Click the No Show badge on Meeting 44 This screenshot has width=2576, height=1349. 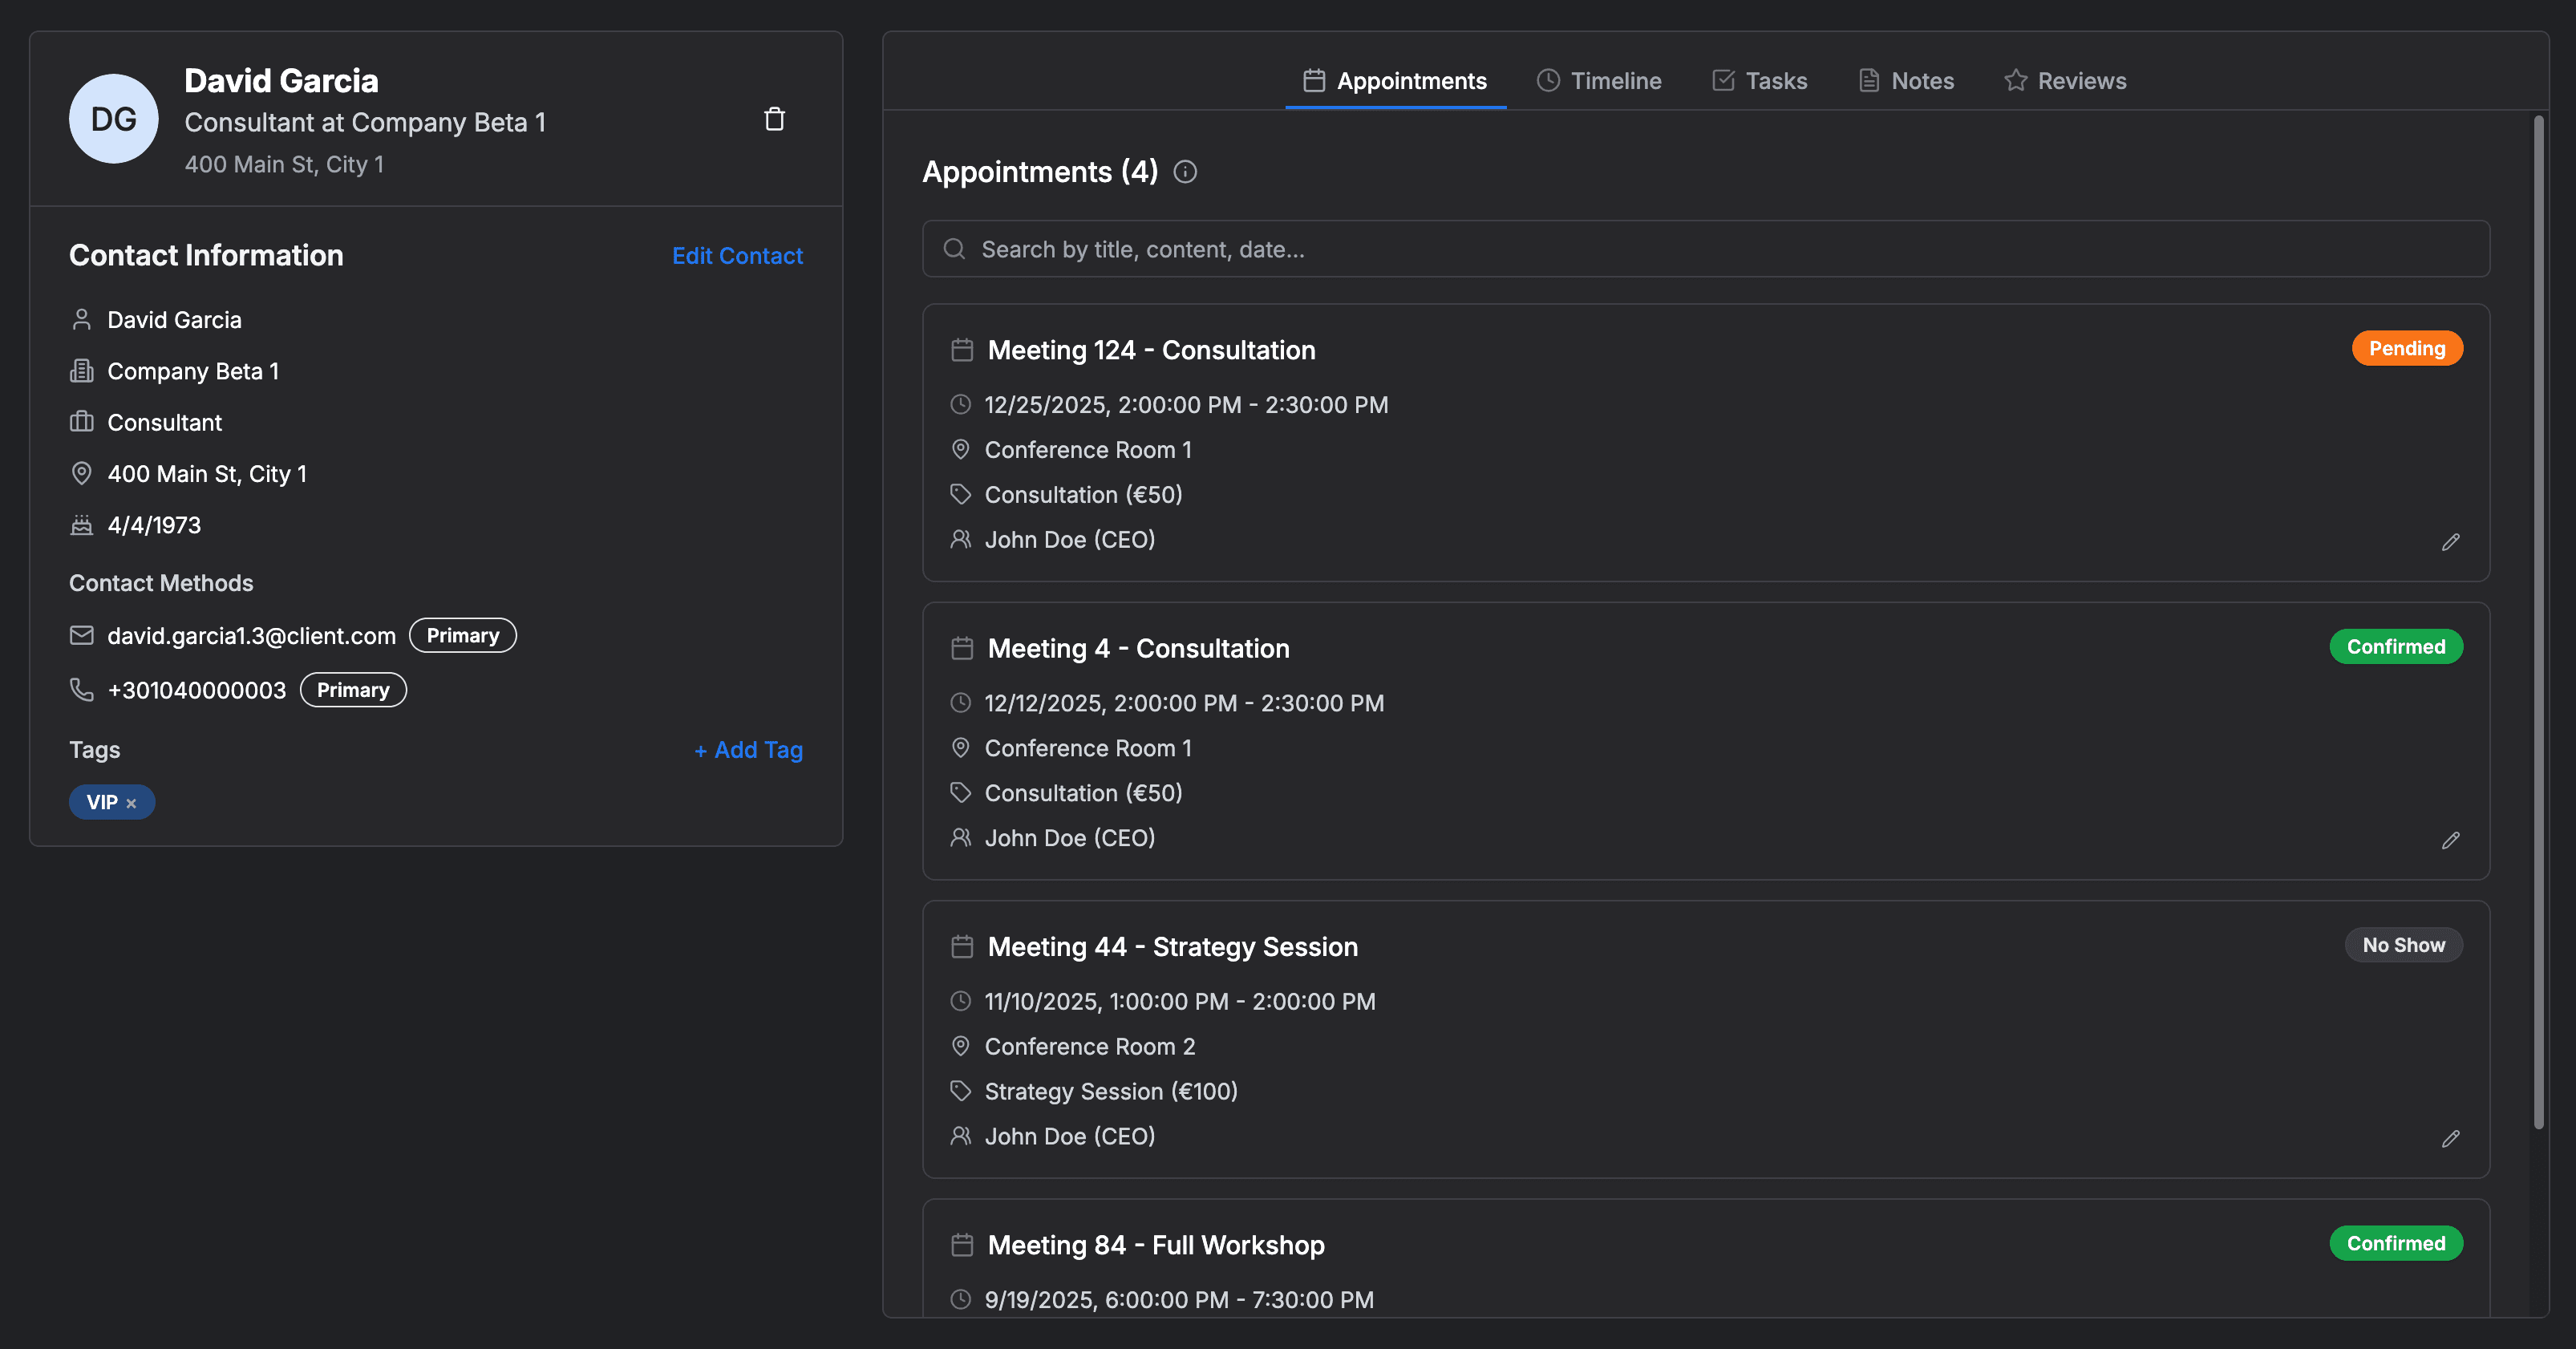[2403, 944]
